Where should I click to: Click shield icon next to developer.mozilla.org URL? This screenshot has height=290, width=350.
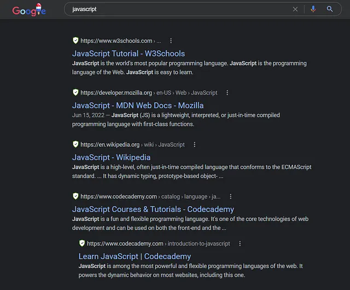pyautogui.click(x=75, y=92)
